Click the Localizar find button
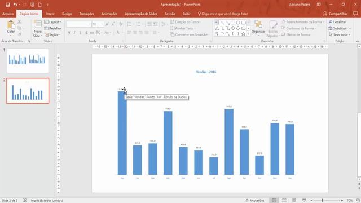The image size is (361, 203). tap(337, 22)
